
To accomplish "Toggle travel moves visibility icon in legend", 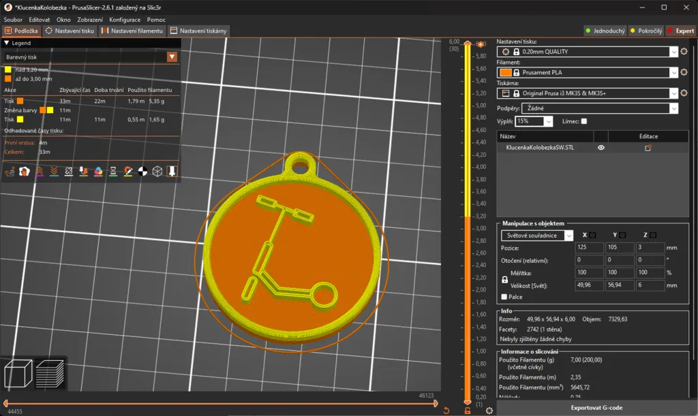I will 9,172.
